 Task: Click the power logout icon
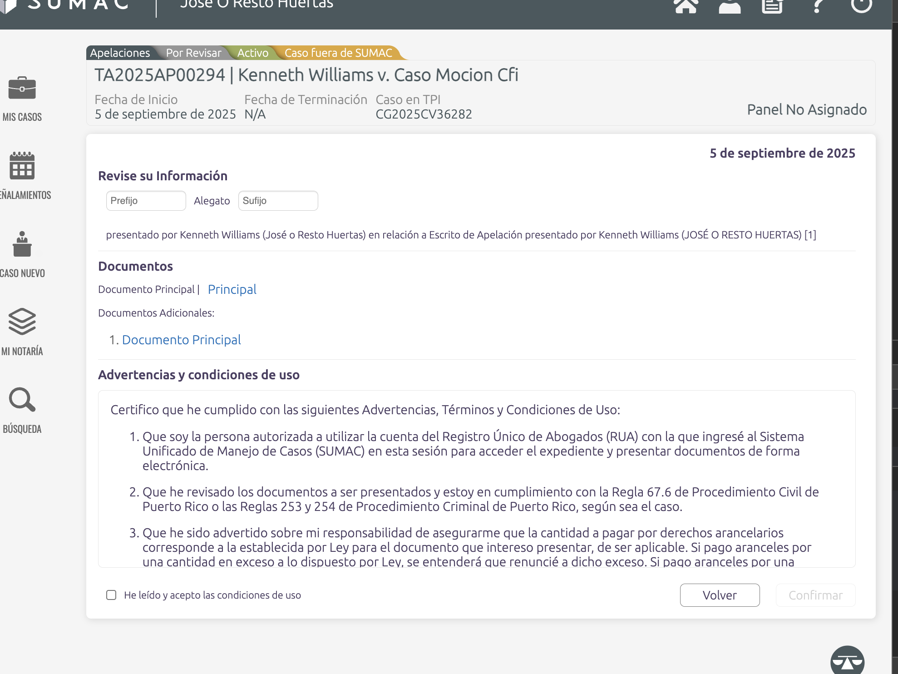coord(861,5)
